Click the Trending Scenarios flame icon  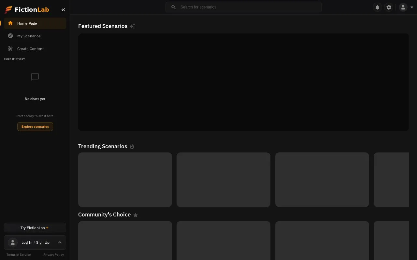coord(132,147)
